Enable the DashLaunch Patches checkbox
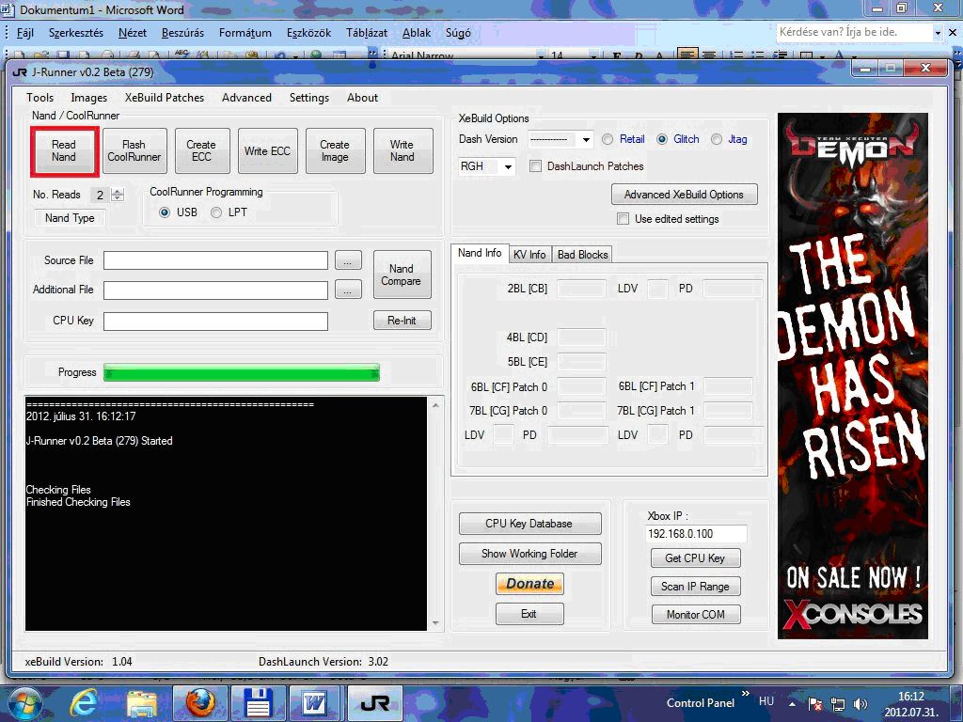963x722 pixels. 536,166
